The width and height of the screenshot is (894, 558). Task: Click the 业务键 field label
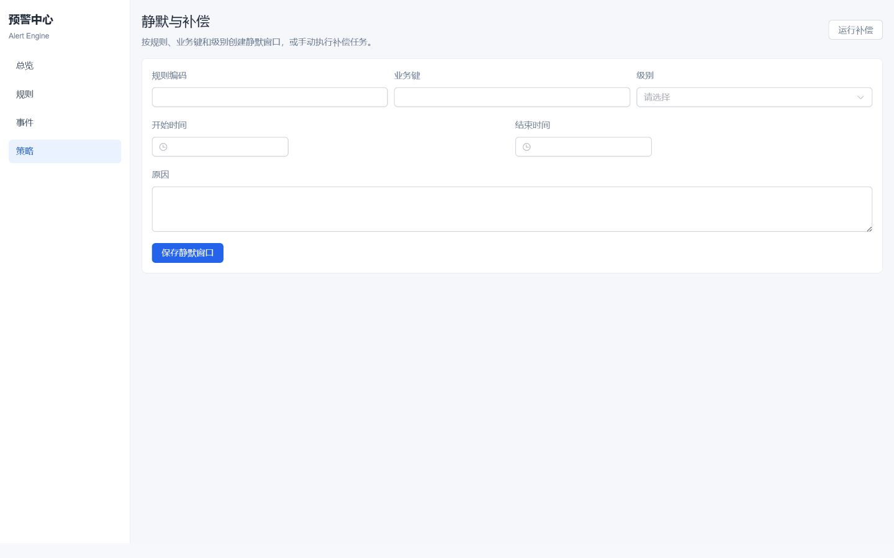[407, 76]
